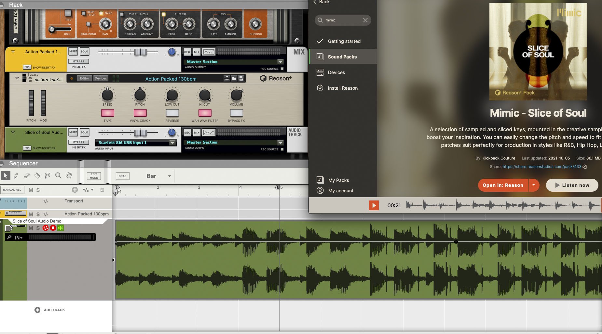Click the mimic search field
Screen dimensions: 602x334
coord(342,20)
